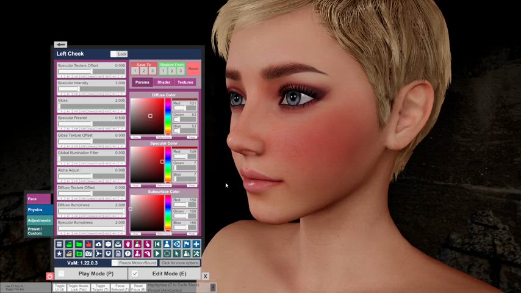
Task: Click the star favorites icon
Action: pyautogui.click(x=59, y=253)
